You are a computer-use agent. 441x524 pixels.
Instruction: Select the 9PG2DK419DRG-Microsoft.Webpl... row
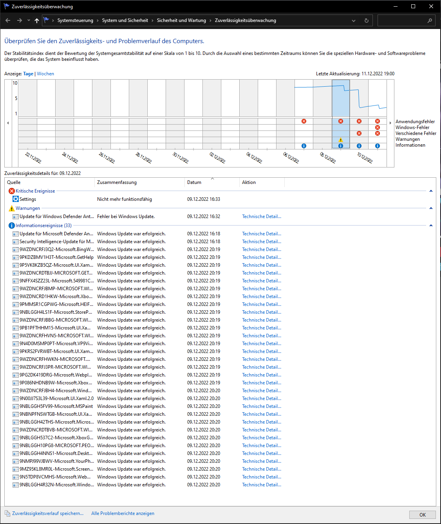[x=219, y=375]
